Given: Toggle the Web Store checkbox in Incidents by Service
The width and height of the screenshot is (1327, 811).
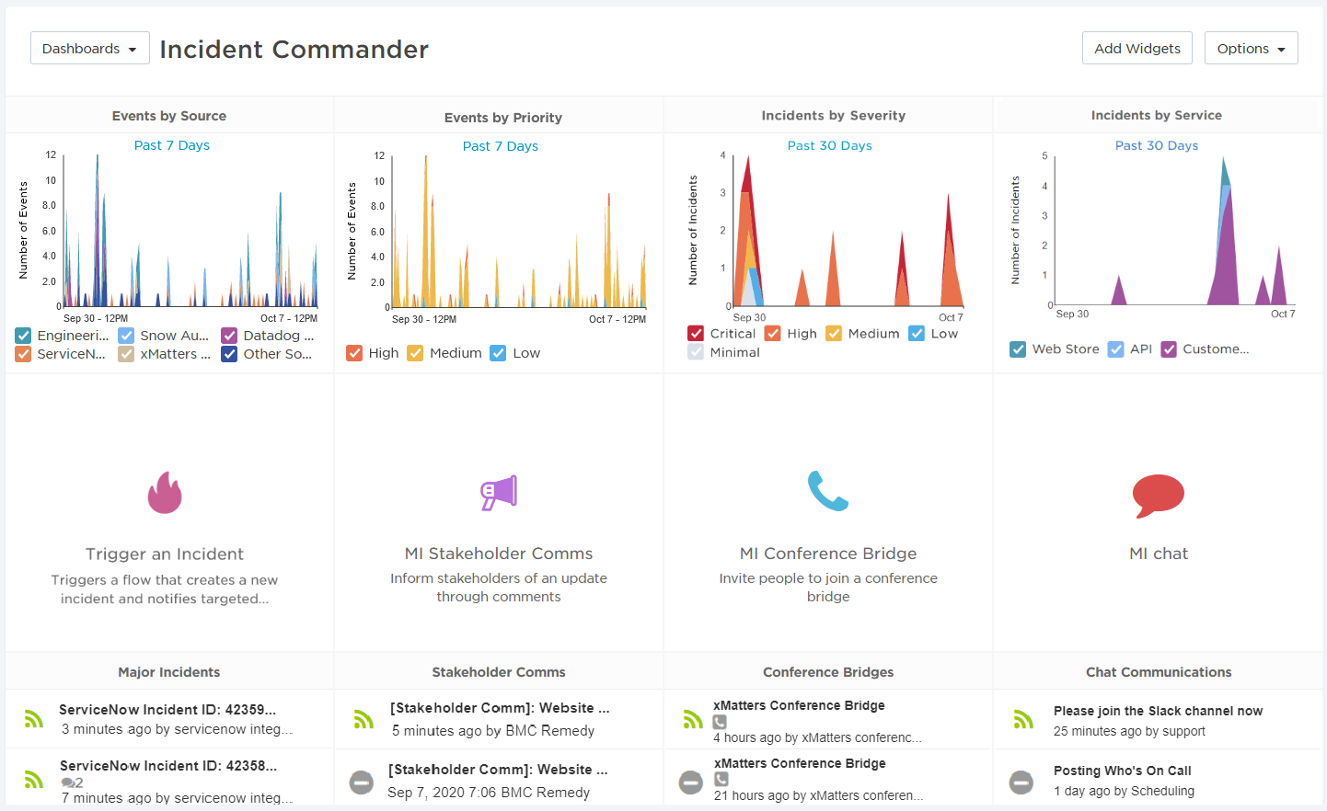Looking at the screenshot, I should pos(1018,349).
